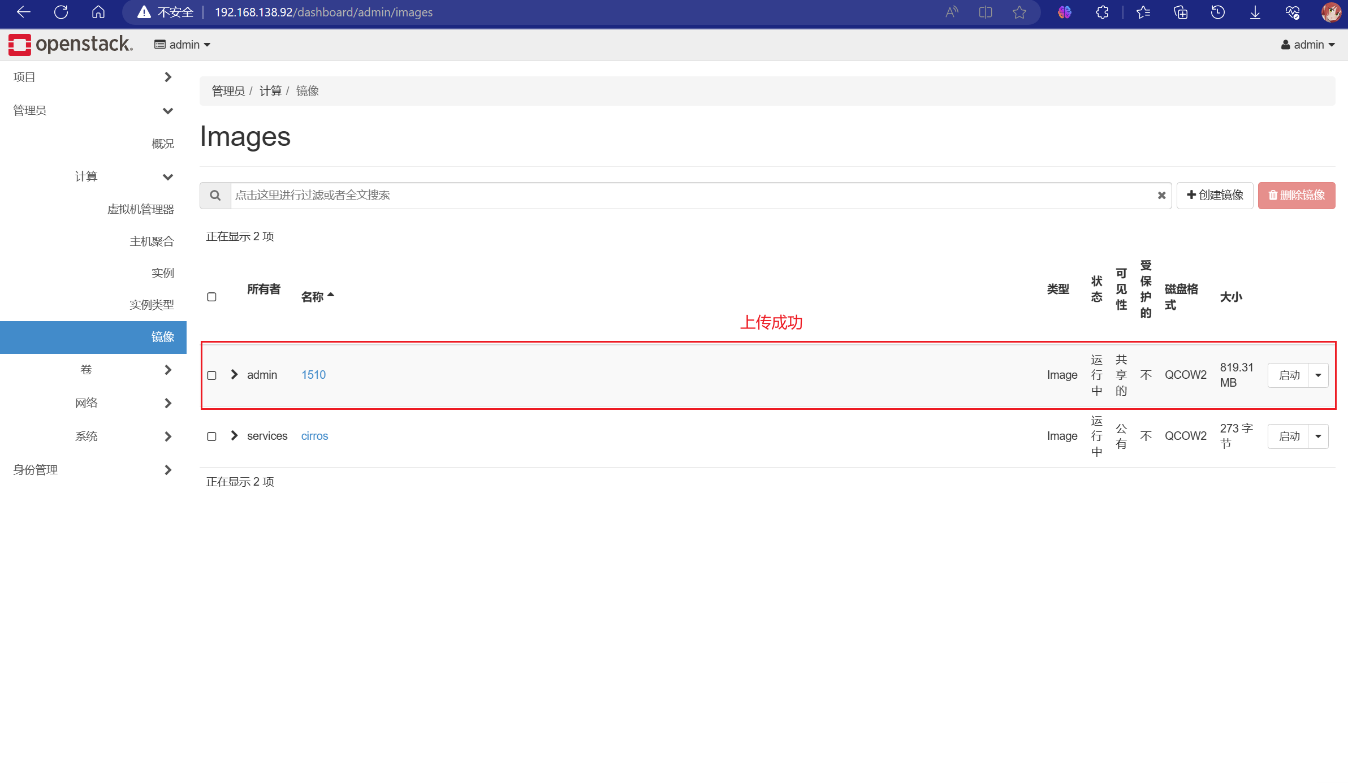
Task: Clear the search filter with X icon
Action: pos(1161,195)
